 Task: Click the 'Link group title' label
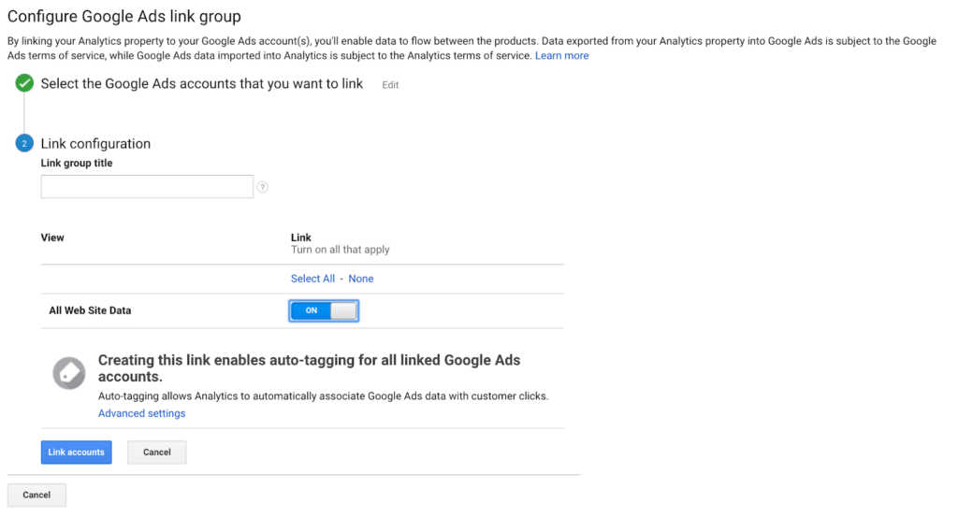[x=77, y=163]
